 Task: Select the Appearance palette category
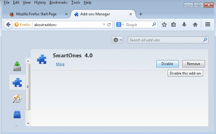click(17, 98)
